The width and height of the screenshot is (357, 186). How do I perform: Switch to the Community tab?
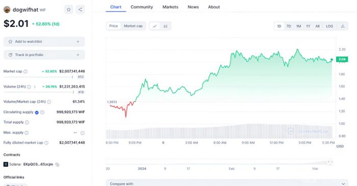[x=142, y=7]
